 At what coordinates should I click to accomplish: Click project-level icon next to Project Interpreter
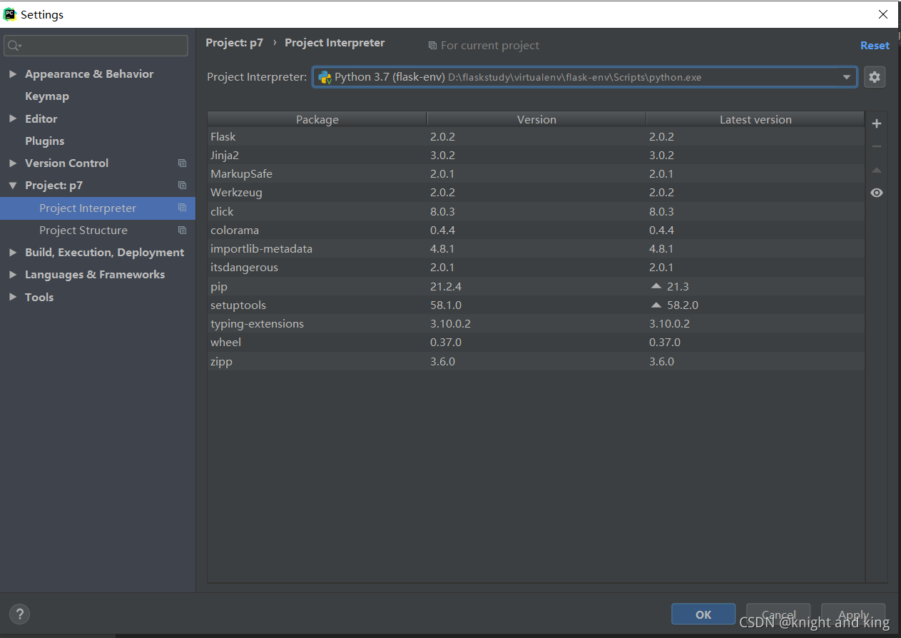point(182,208)
